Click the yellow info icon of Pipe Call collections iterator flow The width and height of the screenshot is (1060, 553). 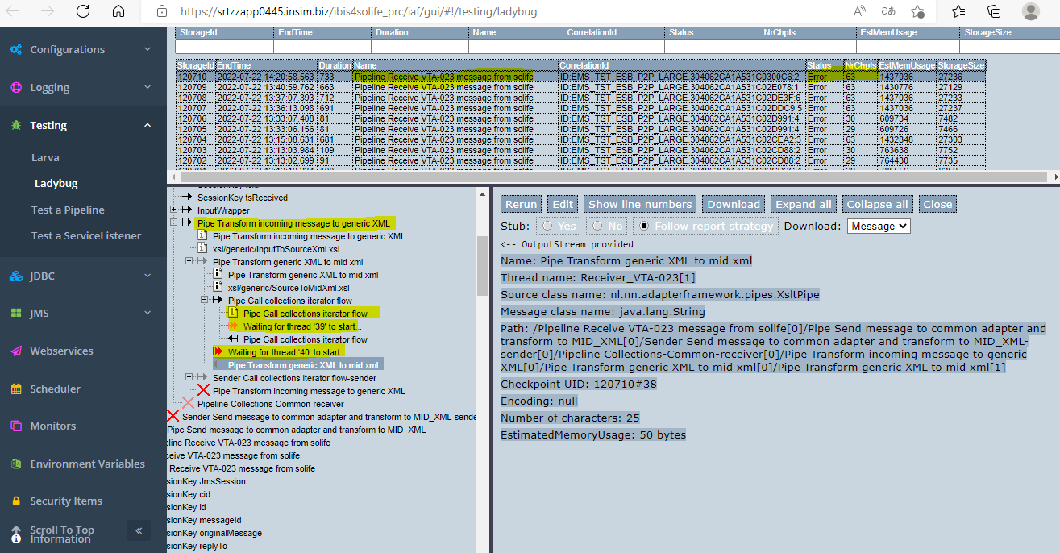[233, 314]
